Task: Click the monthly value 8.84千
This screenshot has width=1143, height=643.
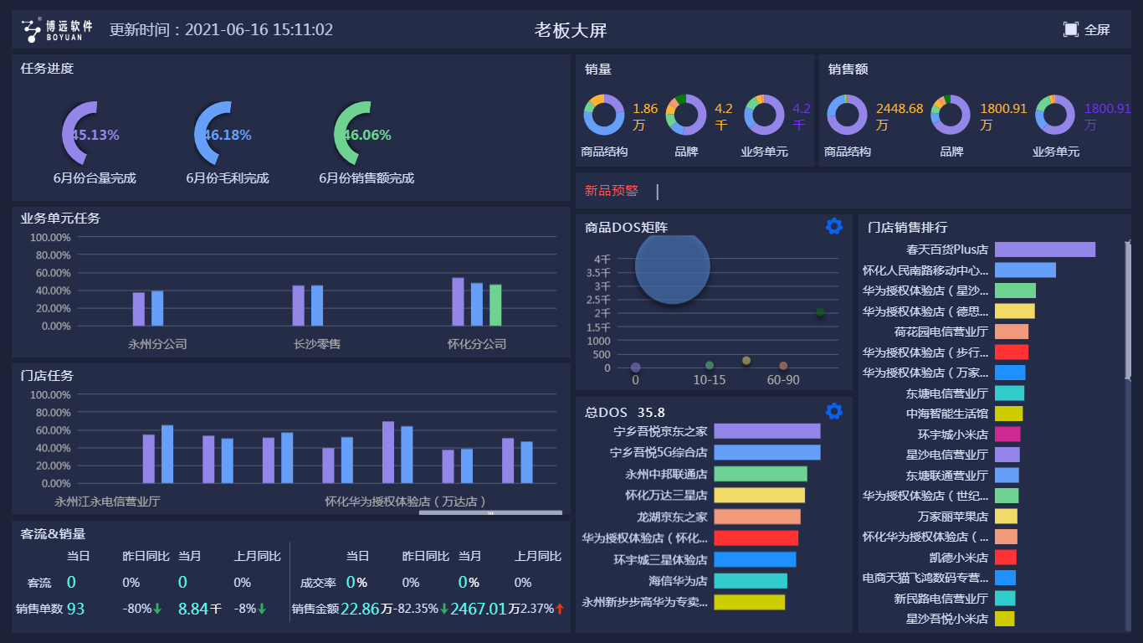Action: [200, 609]
